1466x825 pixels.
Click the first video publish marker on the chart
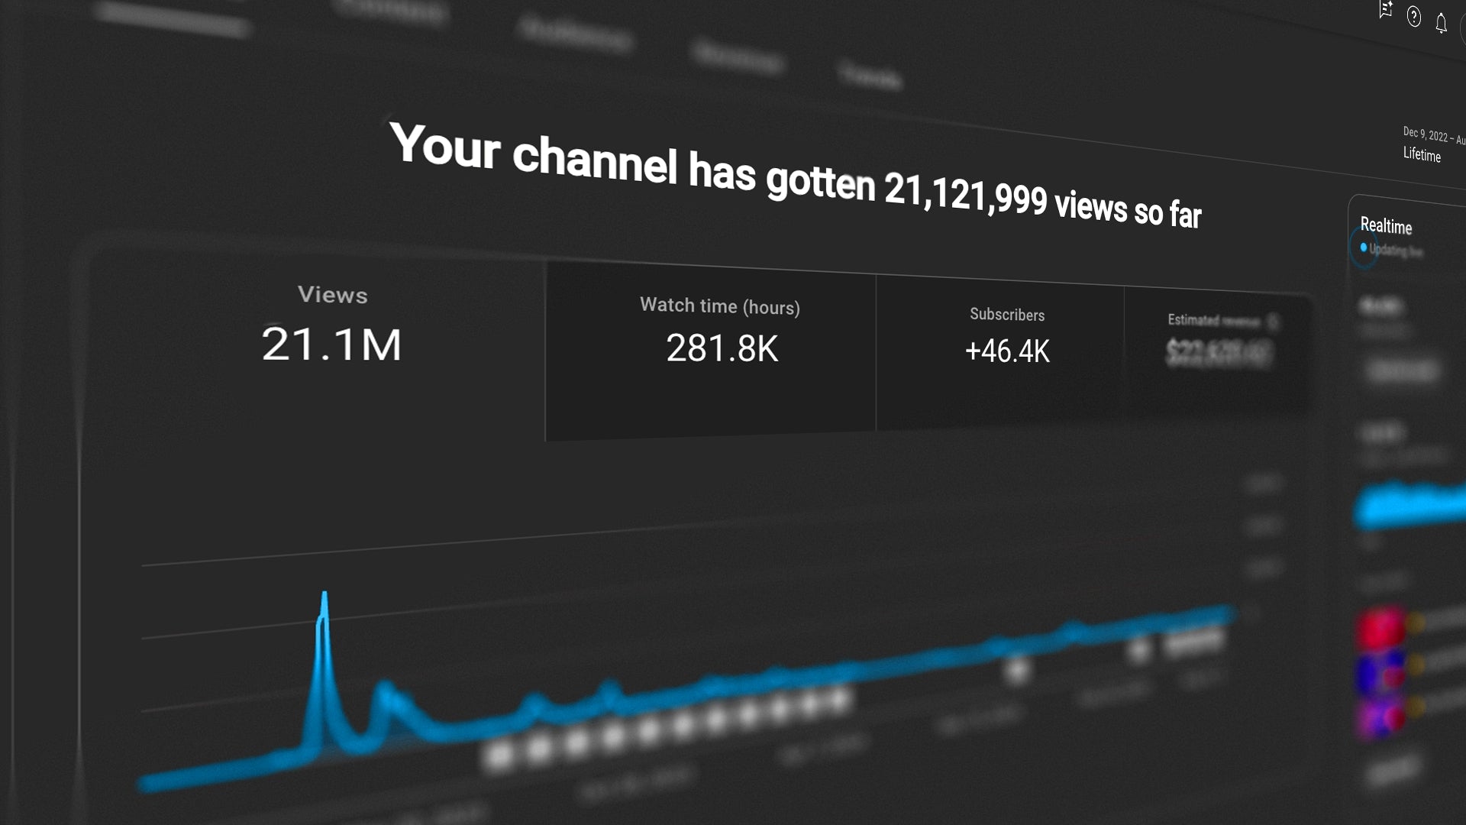point(499,755)
